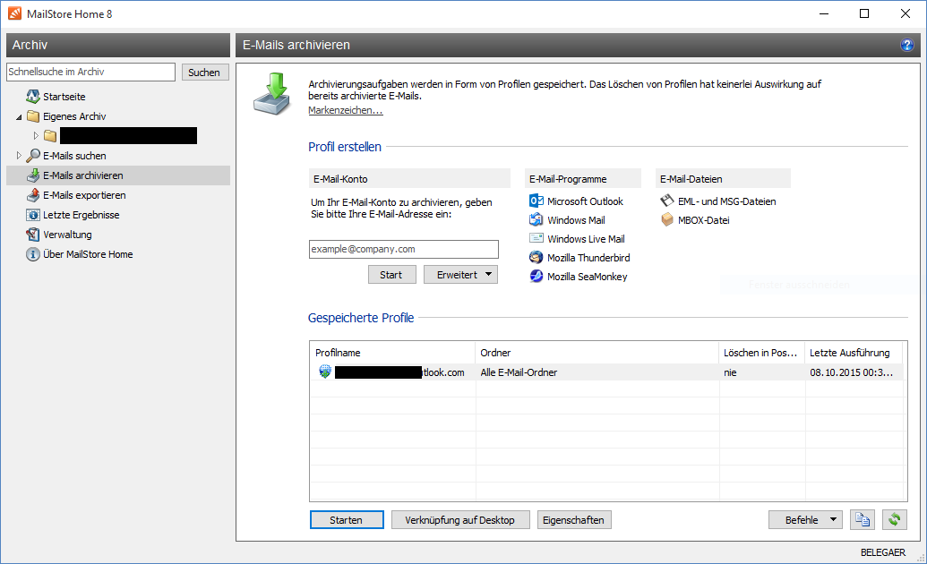Expand the E-Mails suchen node
927x564 pixels.
[20, 156]
